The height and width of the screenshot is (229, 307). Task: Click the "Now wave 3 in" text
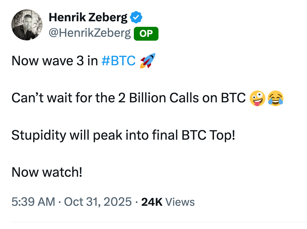pyautogui.click(x=55, y=61)
